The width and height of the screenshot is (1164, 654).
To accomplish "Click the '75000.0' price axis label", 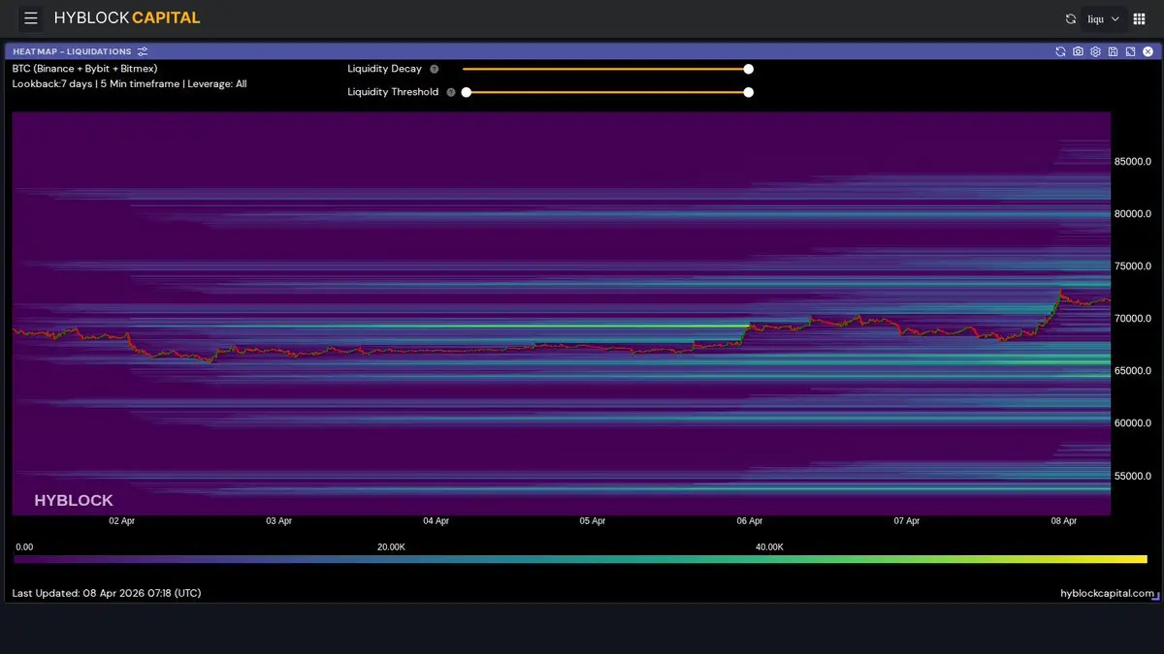I will click(1133, 266).
